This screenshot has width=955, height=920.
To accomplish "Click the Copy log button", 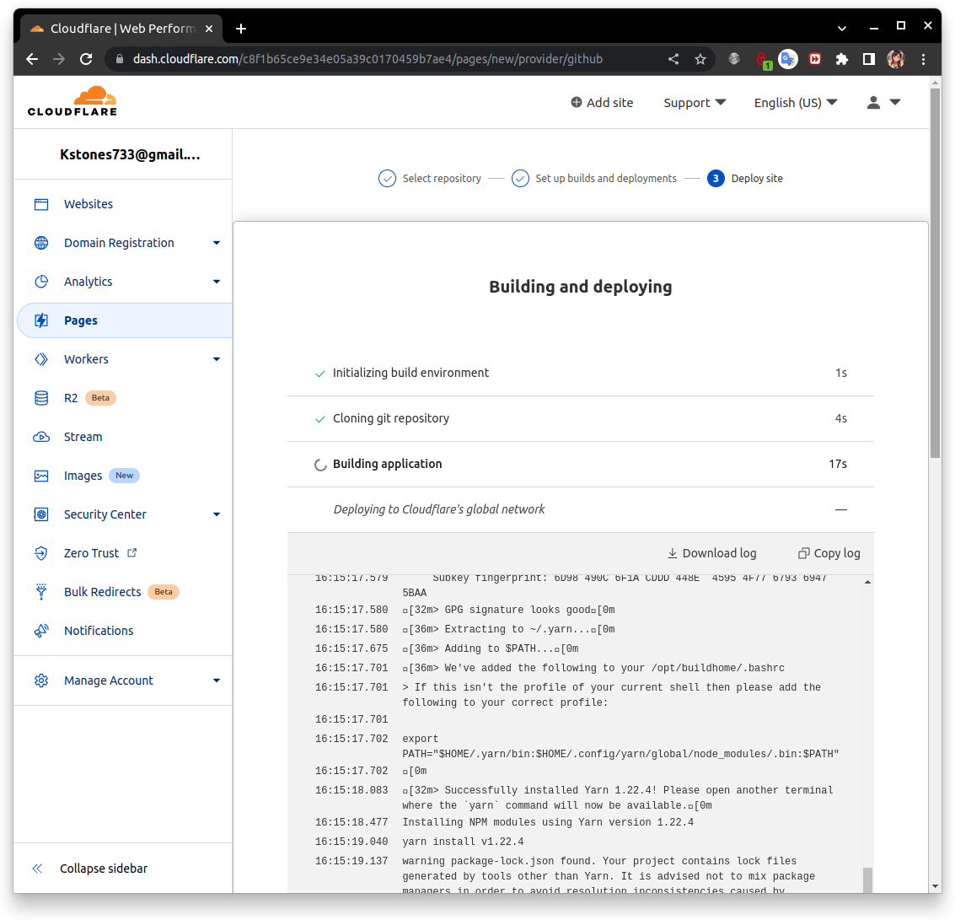I will [x=829, y=552].
